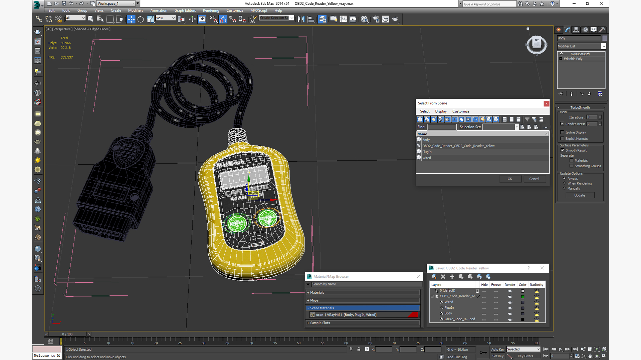Click the Key Filters button
This screenshot has height=360, width=641.
[x=527, y=356]
